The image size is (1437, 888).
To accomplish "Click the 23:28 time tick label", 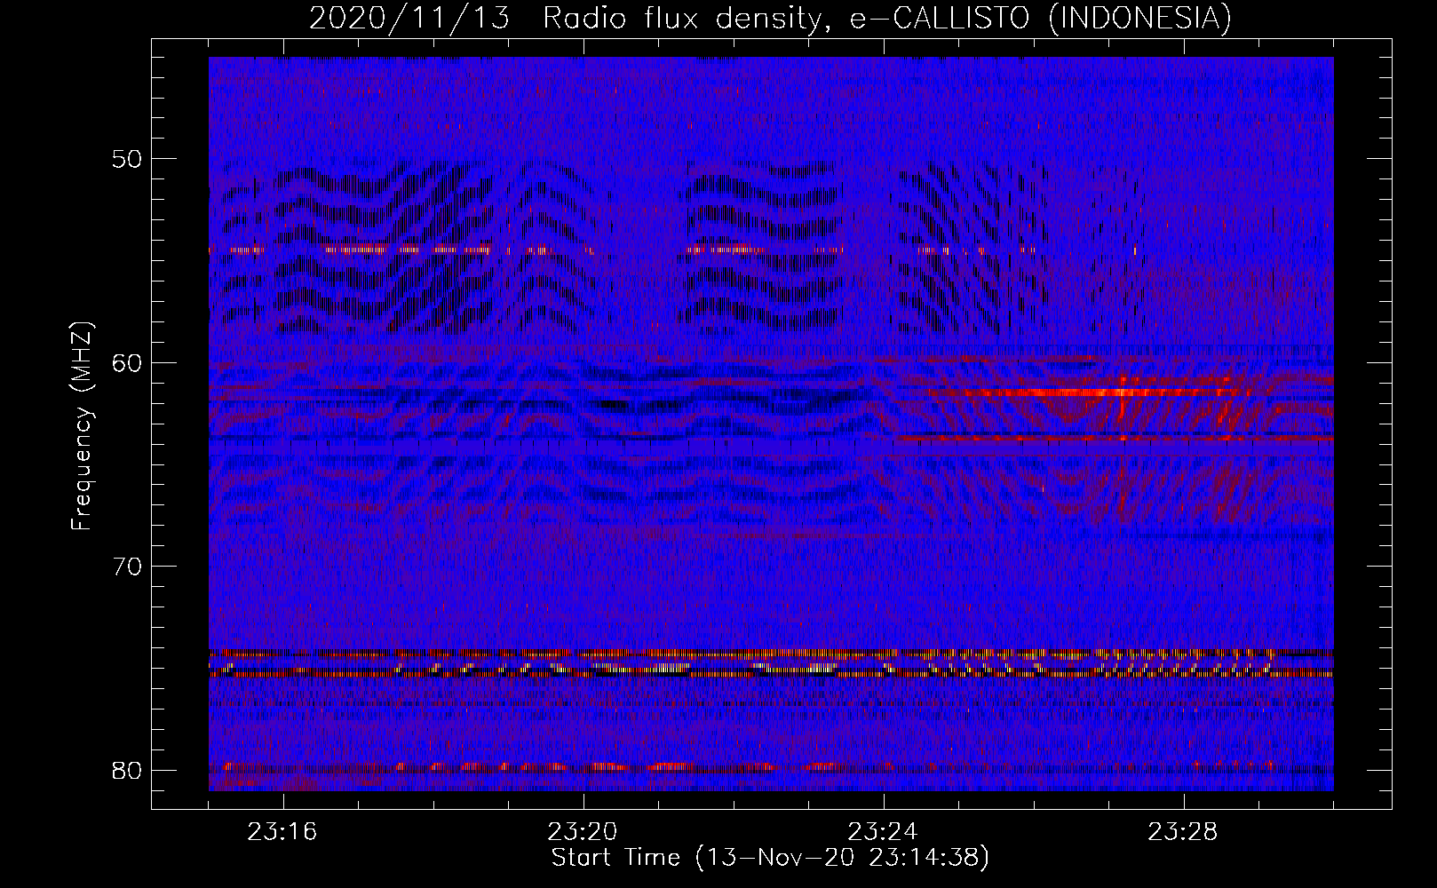I will pos(1184,832).
